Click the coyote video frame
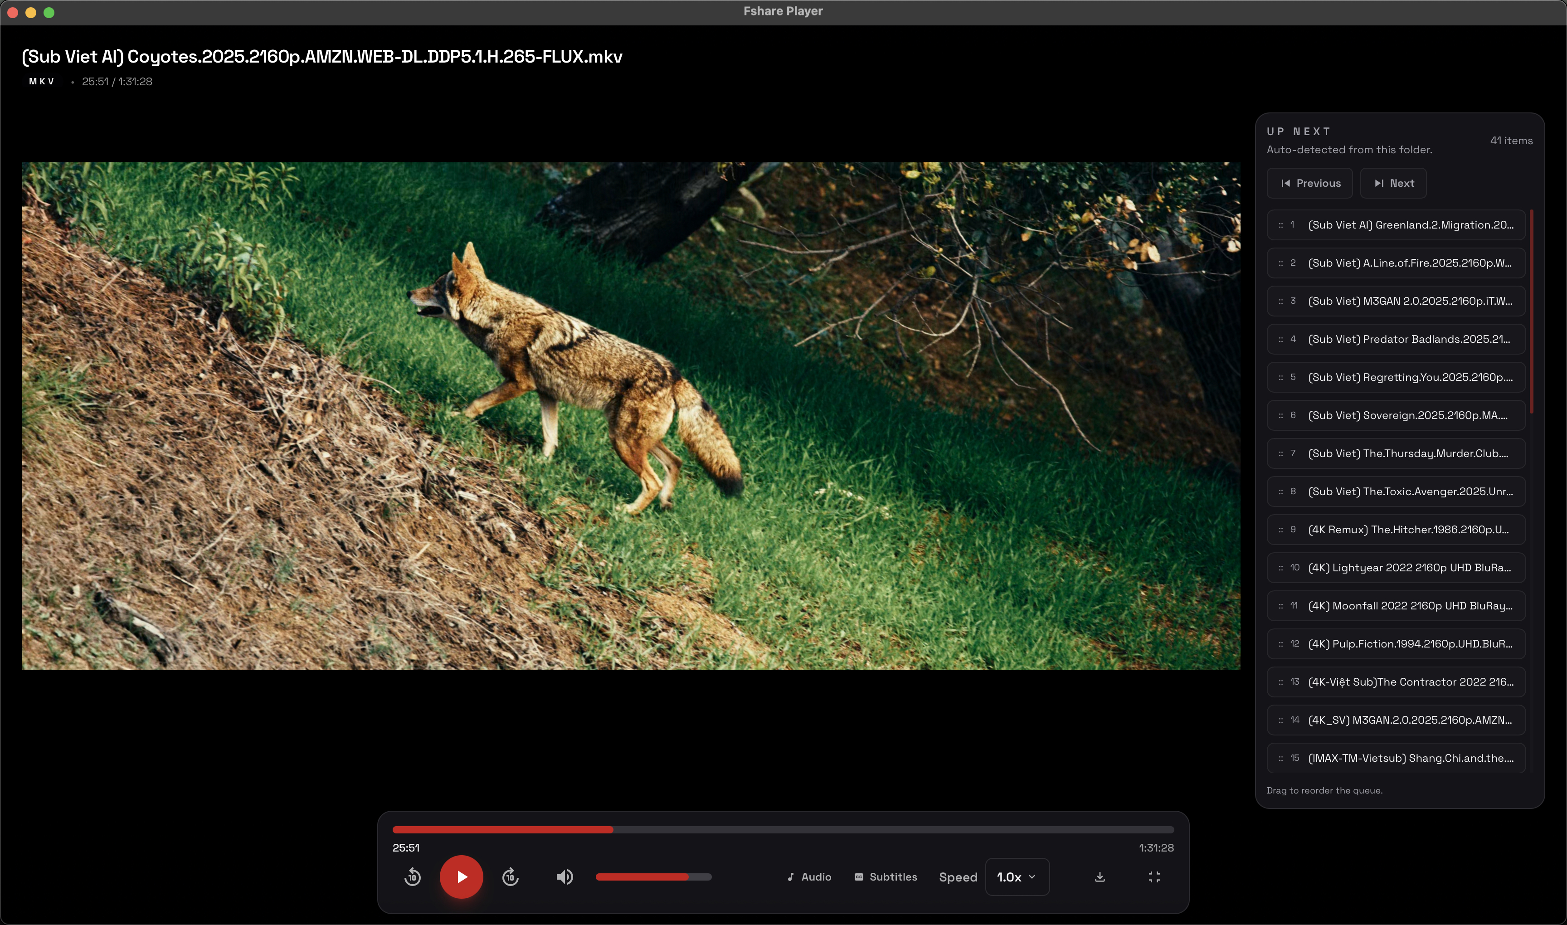The height and width of the screenshot is (925, 1567). pyautogui.click(x=630, y=416)
